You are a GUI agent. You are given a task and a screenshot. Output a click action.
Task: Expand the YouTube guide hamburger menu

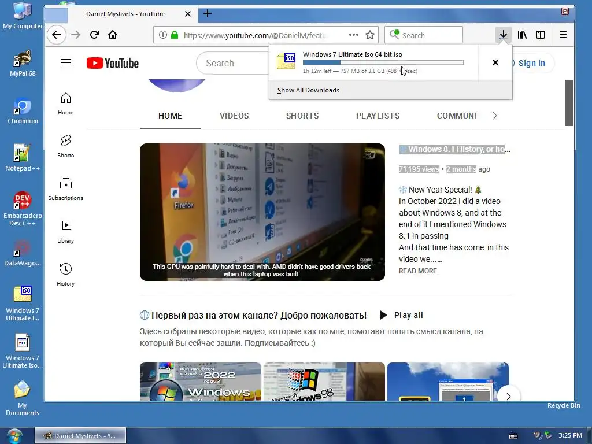(66, 63)
